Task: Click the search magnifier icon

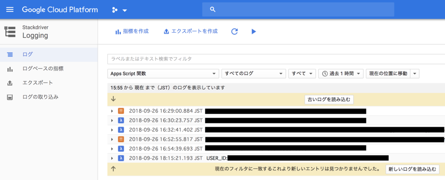Action: pos(213,10)
